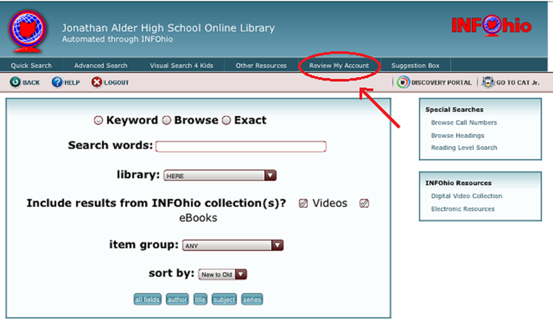Click the DISCOVERY PORTAL text
553x319 pixels.
point(441,82)
